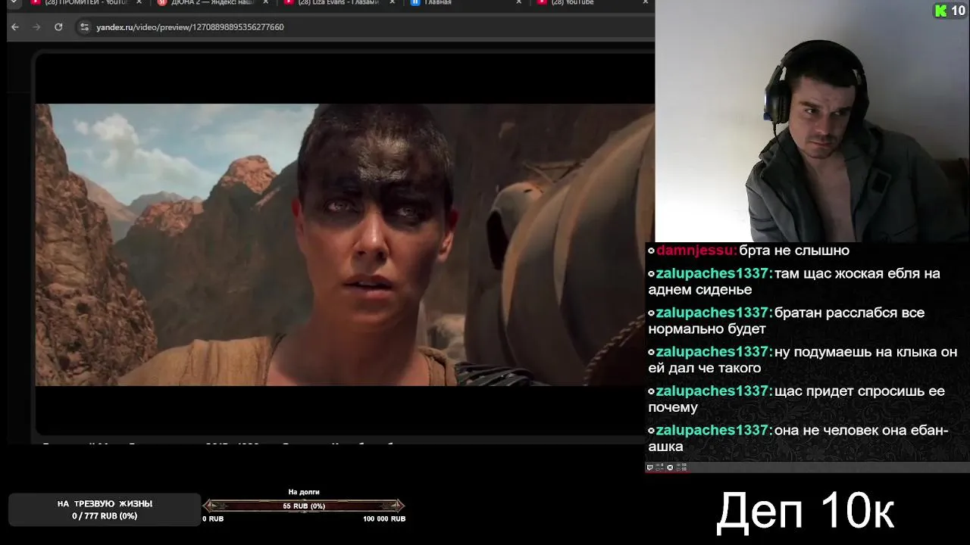Switch to the Liza Evans tab

pyautogui.click(x=339, y=2)
